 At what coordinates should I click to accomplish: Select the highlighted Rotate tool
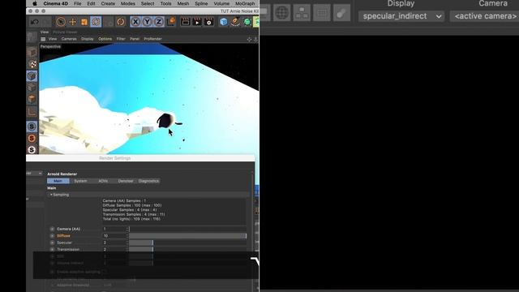pyautogui.click(x=96, y=22)
